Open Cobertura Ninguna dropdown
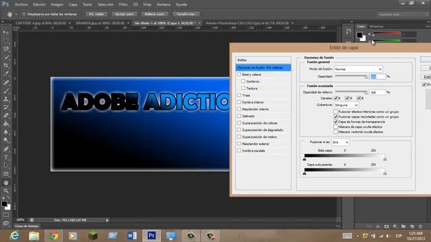The image size is (431, 242). (x=346, y=105)
